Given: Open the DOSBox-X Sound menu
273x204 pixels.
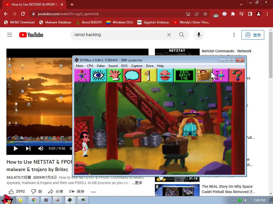Looking at the screenshot, I should tap(113, 66).
